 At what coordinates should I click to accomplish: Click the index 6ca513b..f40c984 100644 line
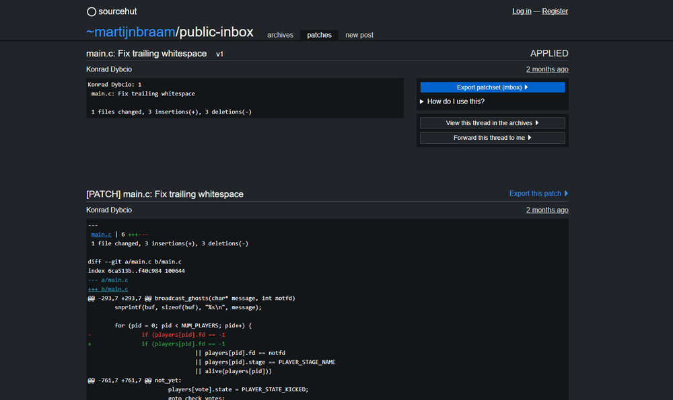coord(136,271)
